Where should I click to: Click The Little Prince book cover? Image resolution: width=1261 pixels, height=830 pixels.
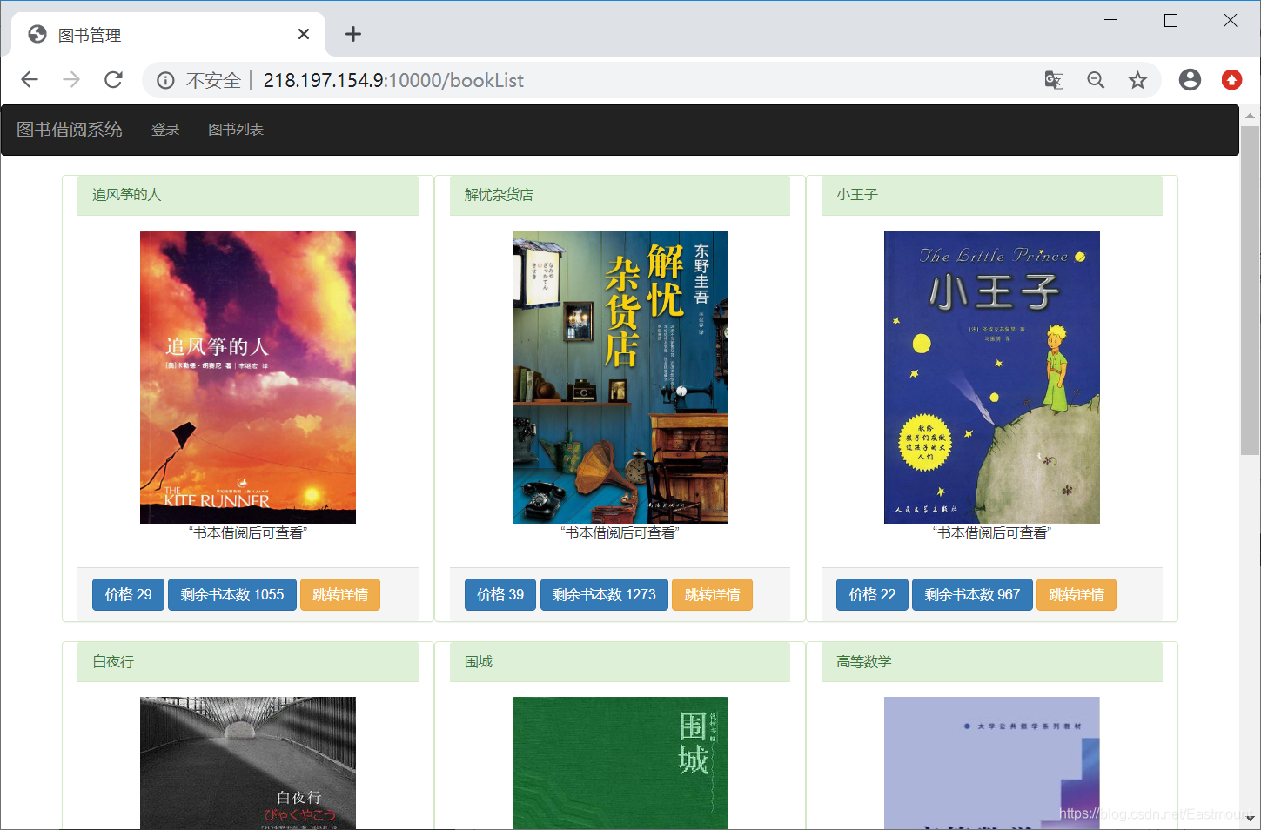992,377
